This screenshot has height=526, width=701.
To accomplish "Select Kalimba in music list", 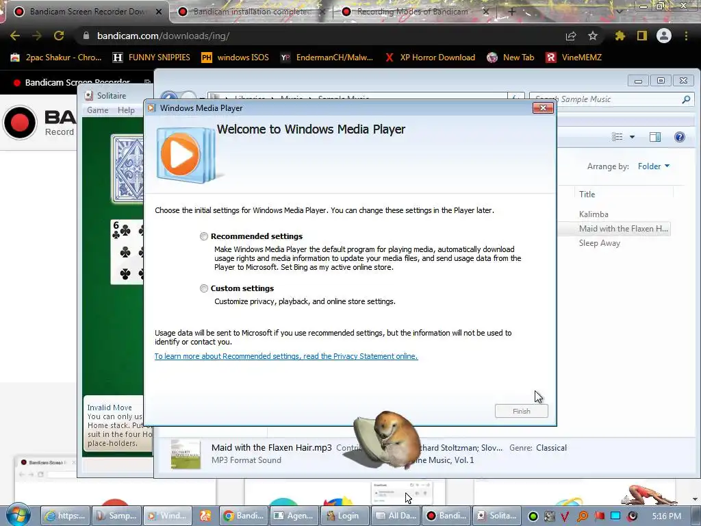I will [x=594, y=214].
